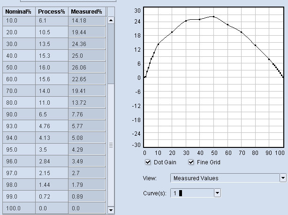Click the table scrollbar up arrow
288x215 pixels.
click(x=111, y=20)
